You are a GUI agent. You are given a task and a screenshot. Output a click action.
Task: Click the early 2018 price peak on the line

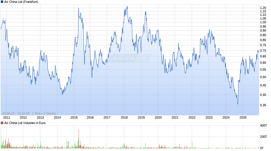click(127, 6)
